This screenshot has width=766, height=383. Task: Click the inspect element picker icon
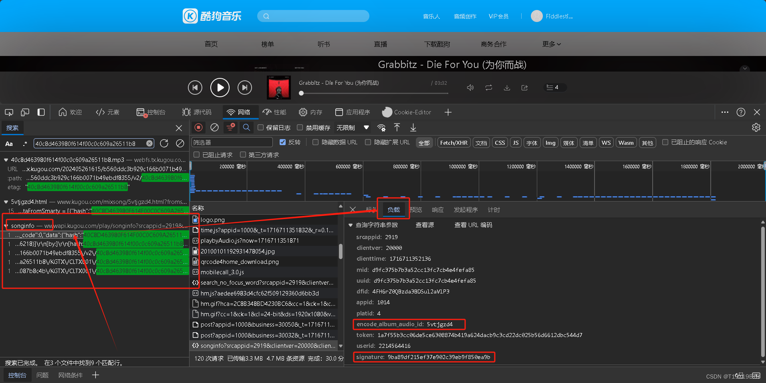point(9,112)
